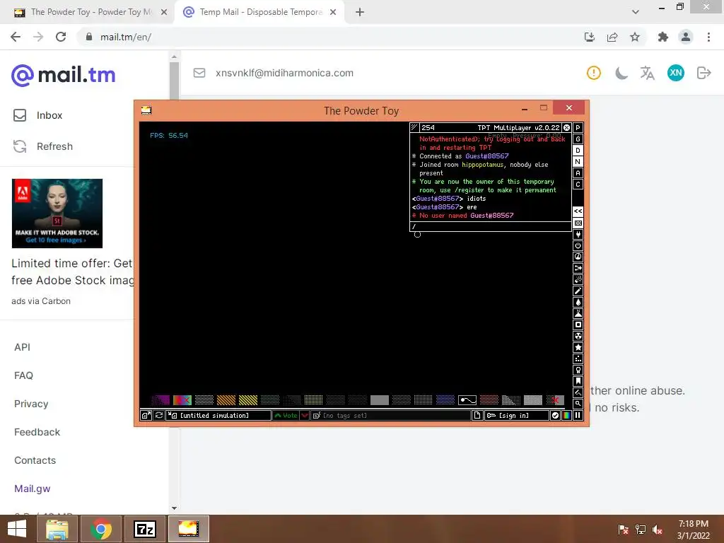Open the Feedback page link
Viewport: 724px width, 543px height.
[37, 432]
